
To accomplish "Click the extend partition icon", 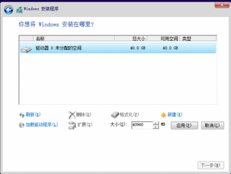I will [x=72, y=125].
